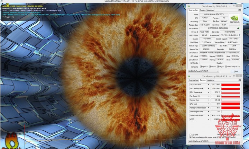
Task: Click the green BIOS save chip icon
Action: click(238, 28)
